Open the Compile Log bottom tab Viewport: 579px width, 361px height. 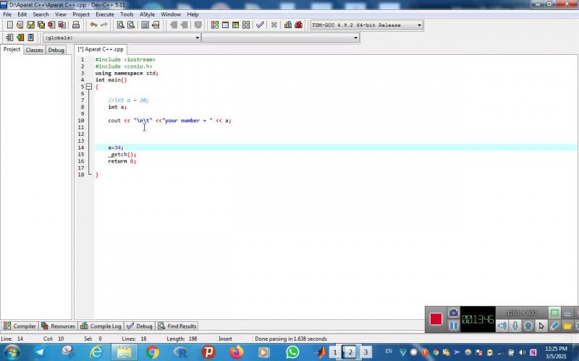pyautogui.click(x=101, y=326)
